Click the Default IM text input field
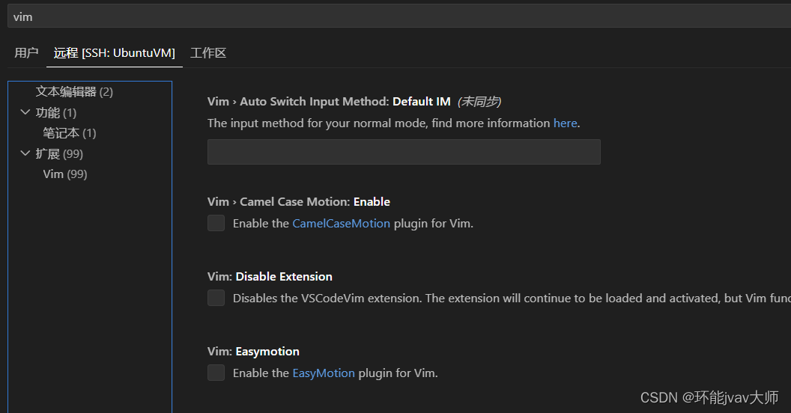This screenshot has height=413, width=791. click(404, 152)
